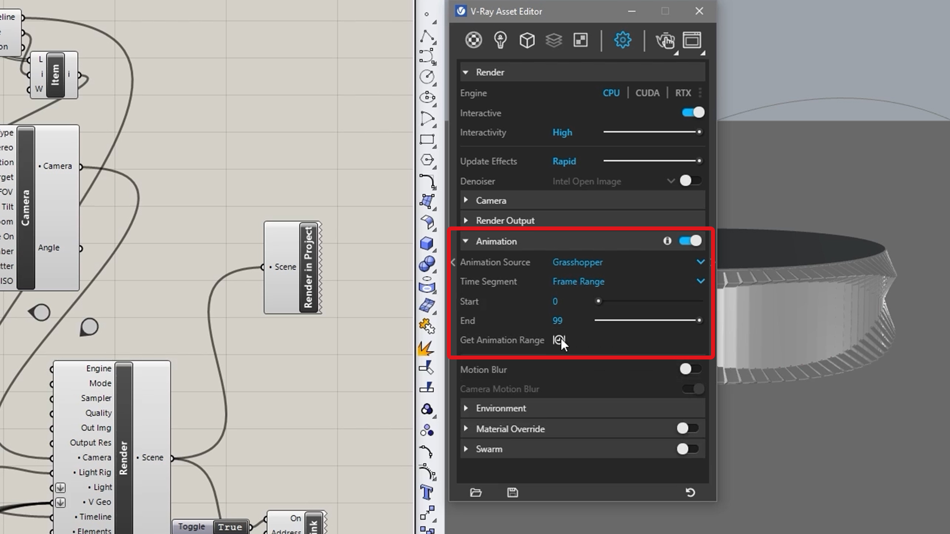This screenshot has width=950, height=534.
Task: Open the Animation Source dropdown
Action: pyautogui.click(x=628, y=262)
